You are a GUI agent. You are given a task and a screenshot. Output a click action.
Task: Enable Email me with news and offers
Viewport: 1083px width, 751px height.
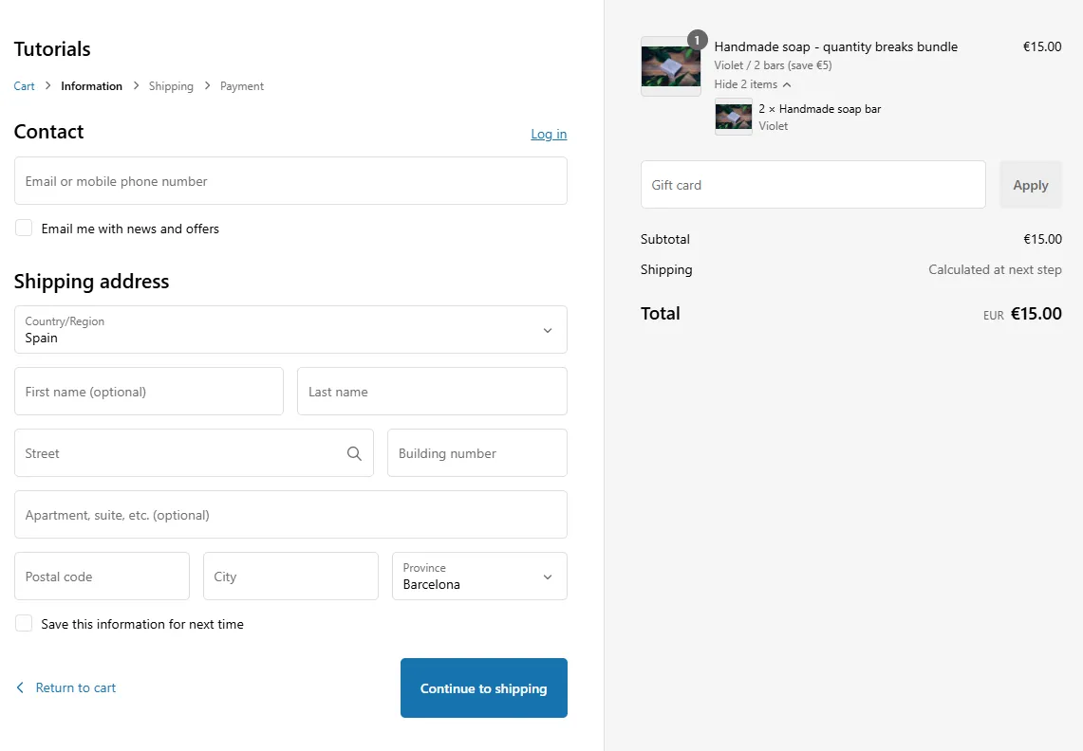click(24, 229)
